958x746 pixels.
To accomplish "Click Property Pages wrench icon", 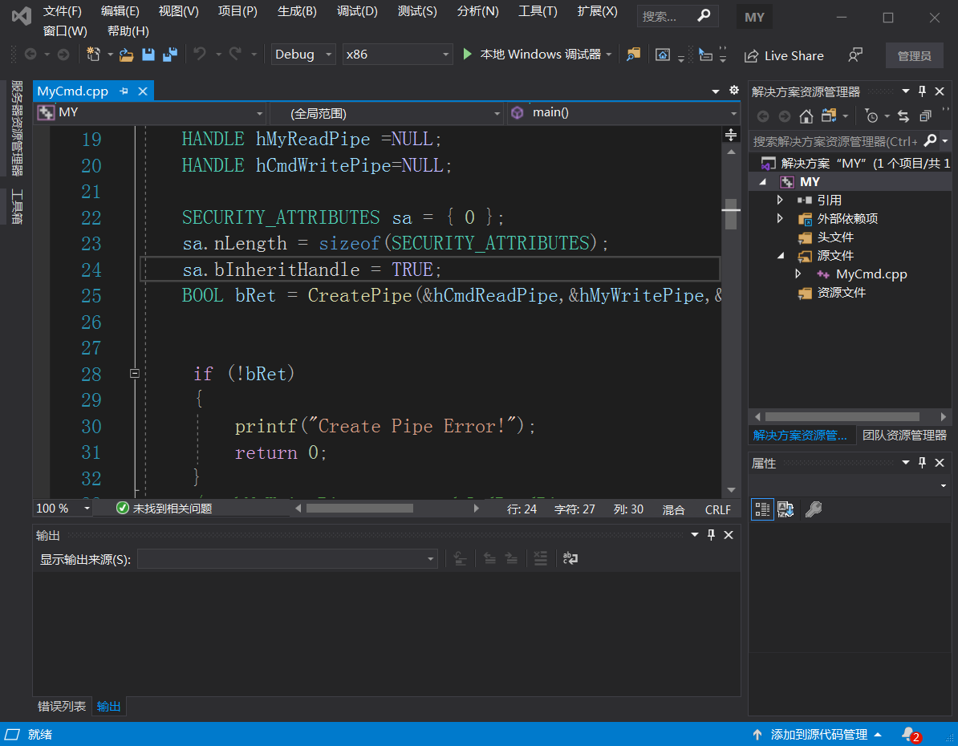I will coord(814,509).
